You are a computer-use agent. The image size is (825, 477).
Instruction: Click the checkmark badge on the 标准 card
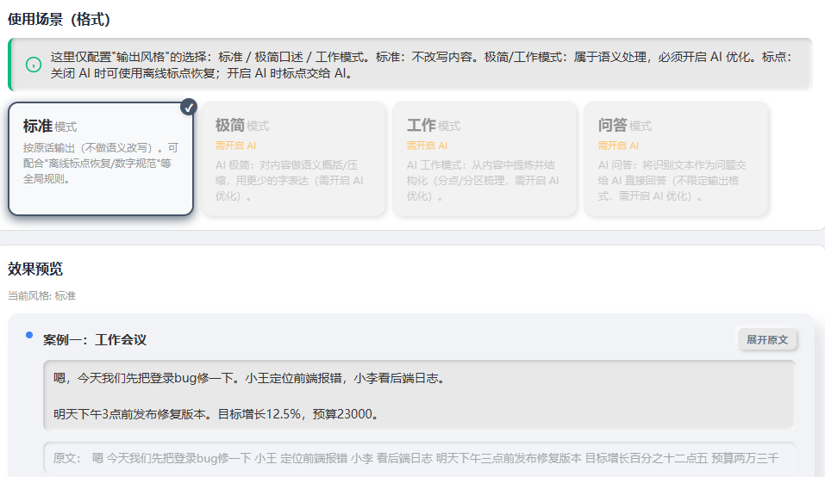pyautogui.click(x=189, y=107)
